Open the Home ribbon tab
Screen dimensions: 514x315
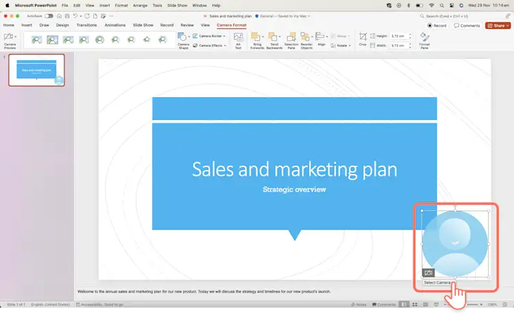coord(8,25)
